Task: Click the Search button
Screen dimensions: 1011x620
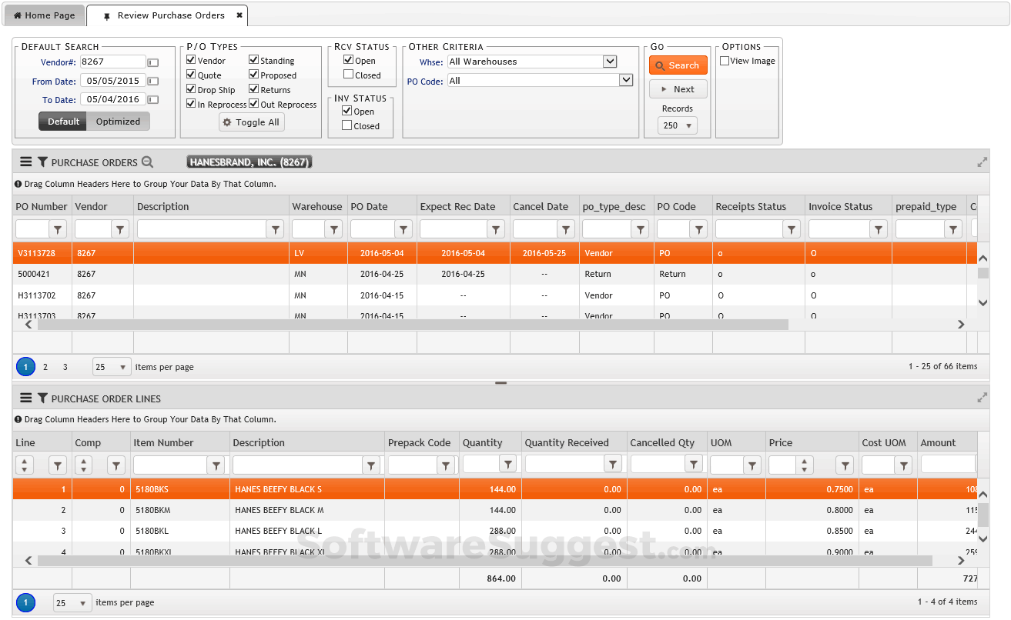Action: pos(678,65)
